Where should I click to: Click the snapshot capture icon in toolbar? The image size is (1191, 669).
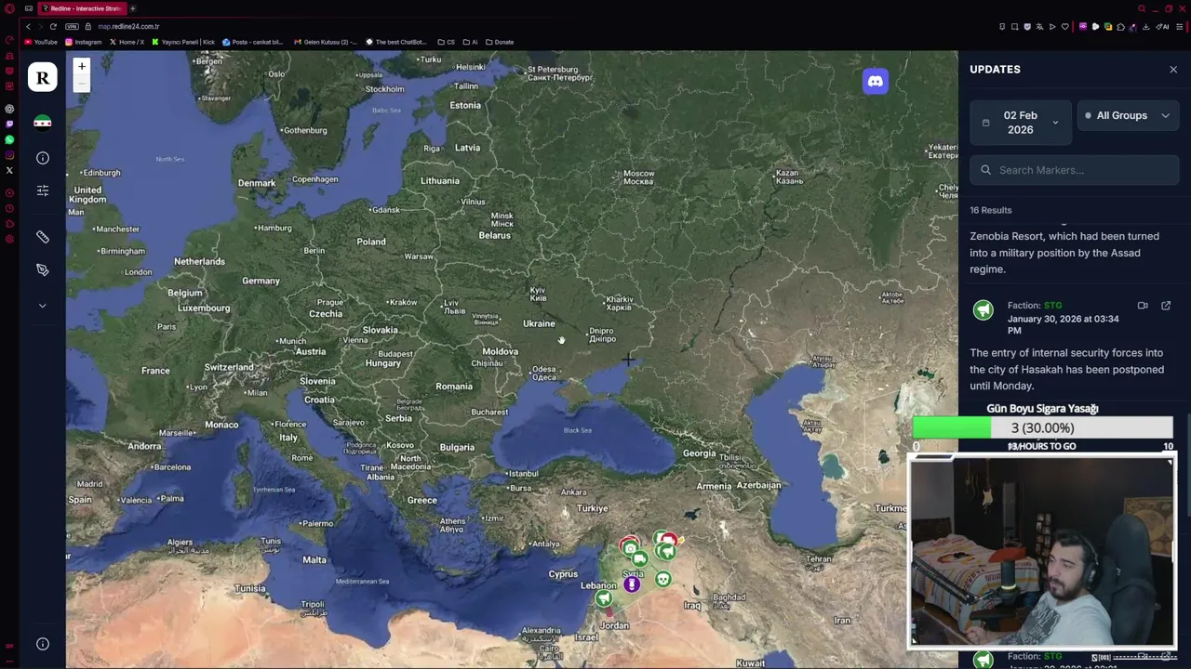click(1014, 26)
